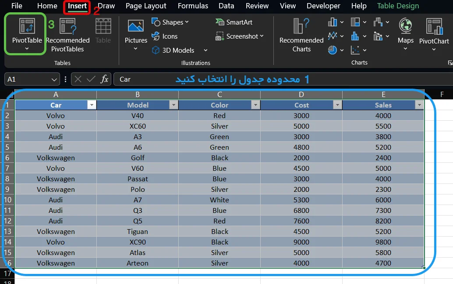Click the pie or doughnut chart icon
The image size is (453, 284).
pos(332,50)
